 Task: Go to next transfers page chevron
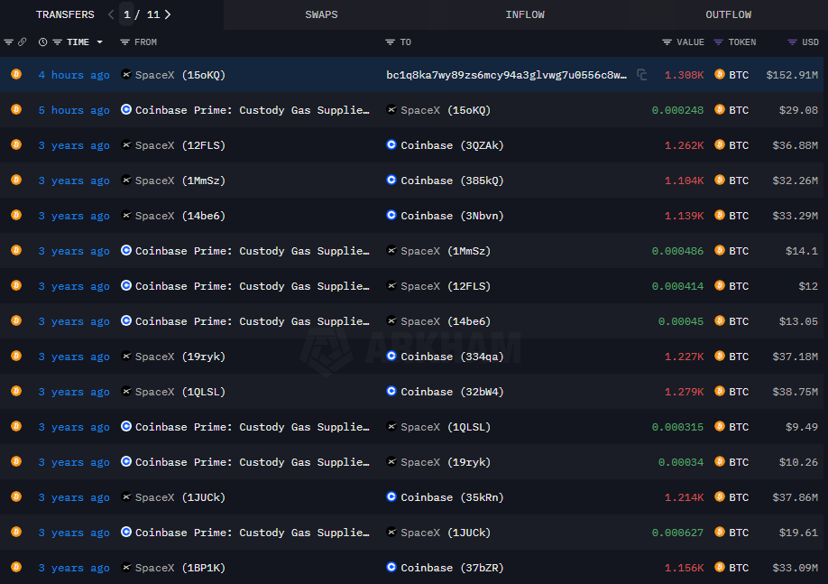coord(168,14)
